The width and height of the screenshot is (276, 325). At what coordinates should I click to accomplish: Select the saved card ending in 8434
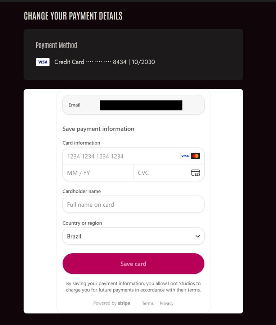click(x=104, y=62)
